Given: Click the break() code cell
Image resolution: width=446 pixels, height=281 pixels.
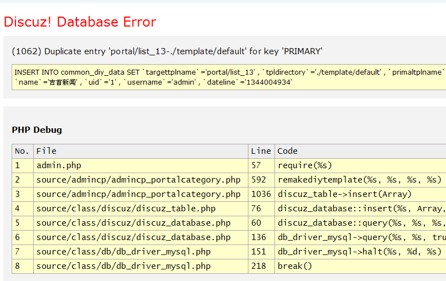Looking at the screenshot, I should [x=360, y=266].
